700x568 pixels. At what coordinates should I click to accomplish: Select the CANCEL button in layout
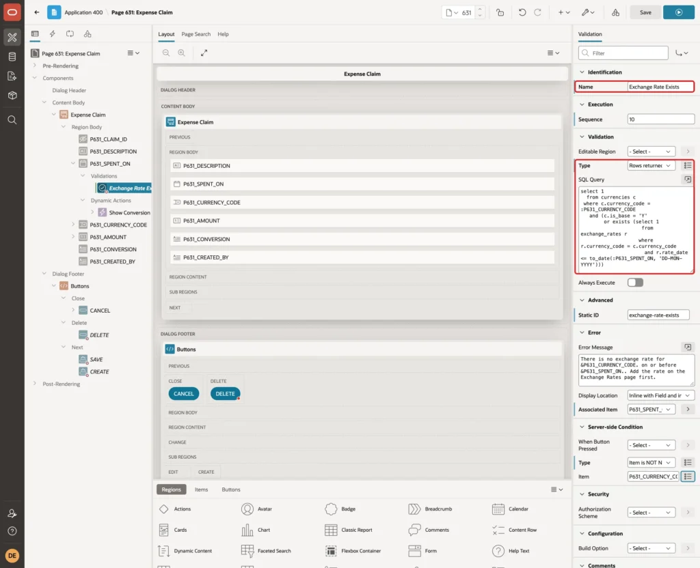(183, 394)
